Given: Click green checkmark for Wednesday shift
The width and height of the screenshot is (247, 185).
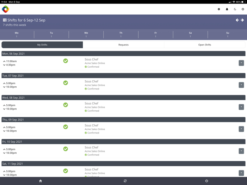Looking at the screenshot, I should [66, 105].
